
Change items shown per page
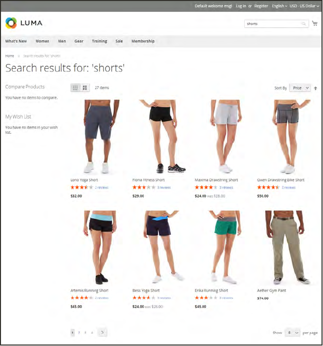click(292, 333)
